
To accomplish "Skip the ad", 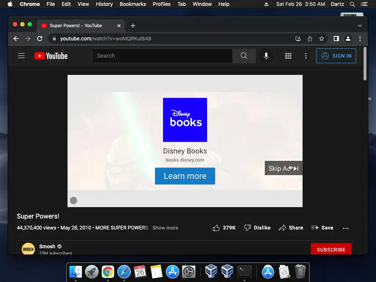I will pos(283,168).
